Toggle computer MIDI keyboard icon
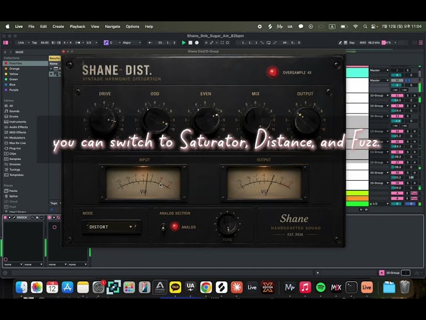The image size is (426, 320). click(x=345, y=43)
